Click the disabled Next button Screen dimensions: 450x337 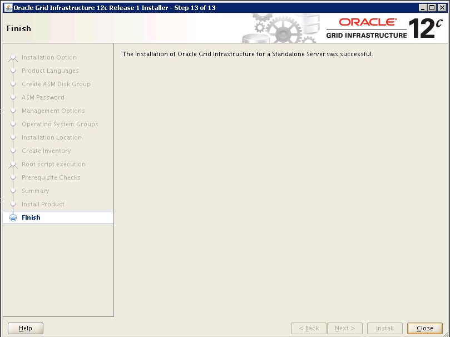tap(345, 328)
